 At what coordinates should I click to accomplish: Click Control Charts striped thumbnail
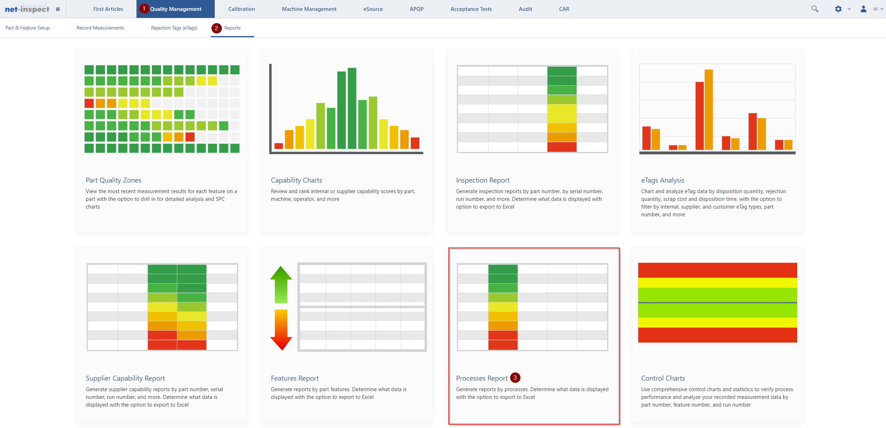coord(717,303)
